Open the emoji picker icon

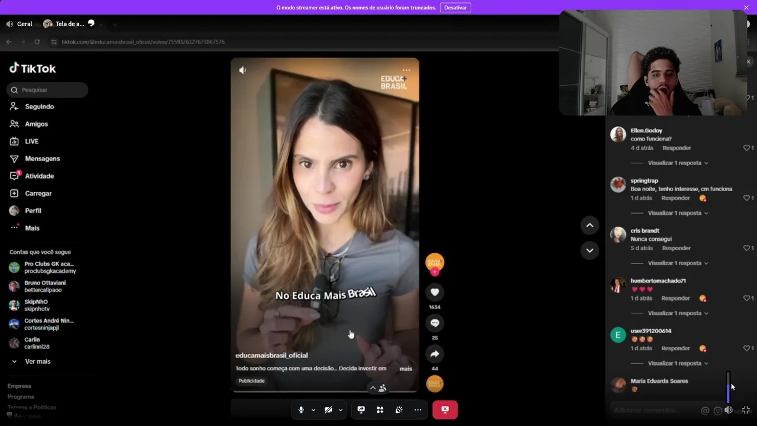click(717, 410)
